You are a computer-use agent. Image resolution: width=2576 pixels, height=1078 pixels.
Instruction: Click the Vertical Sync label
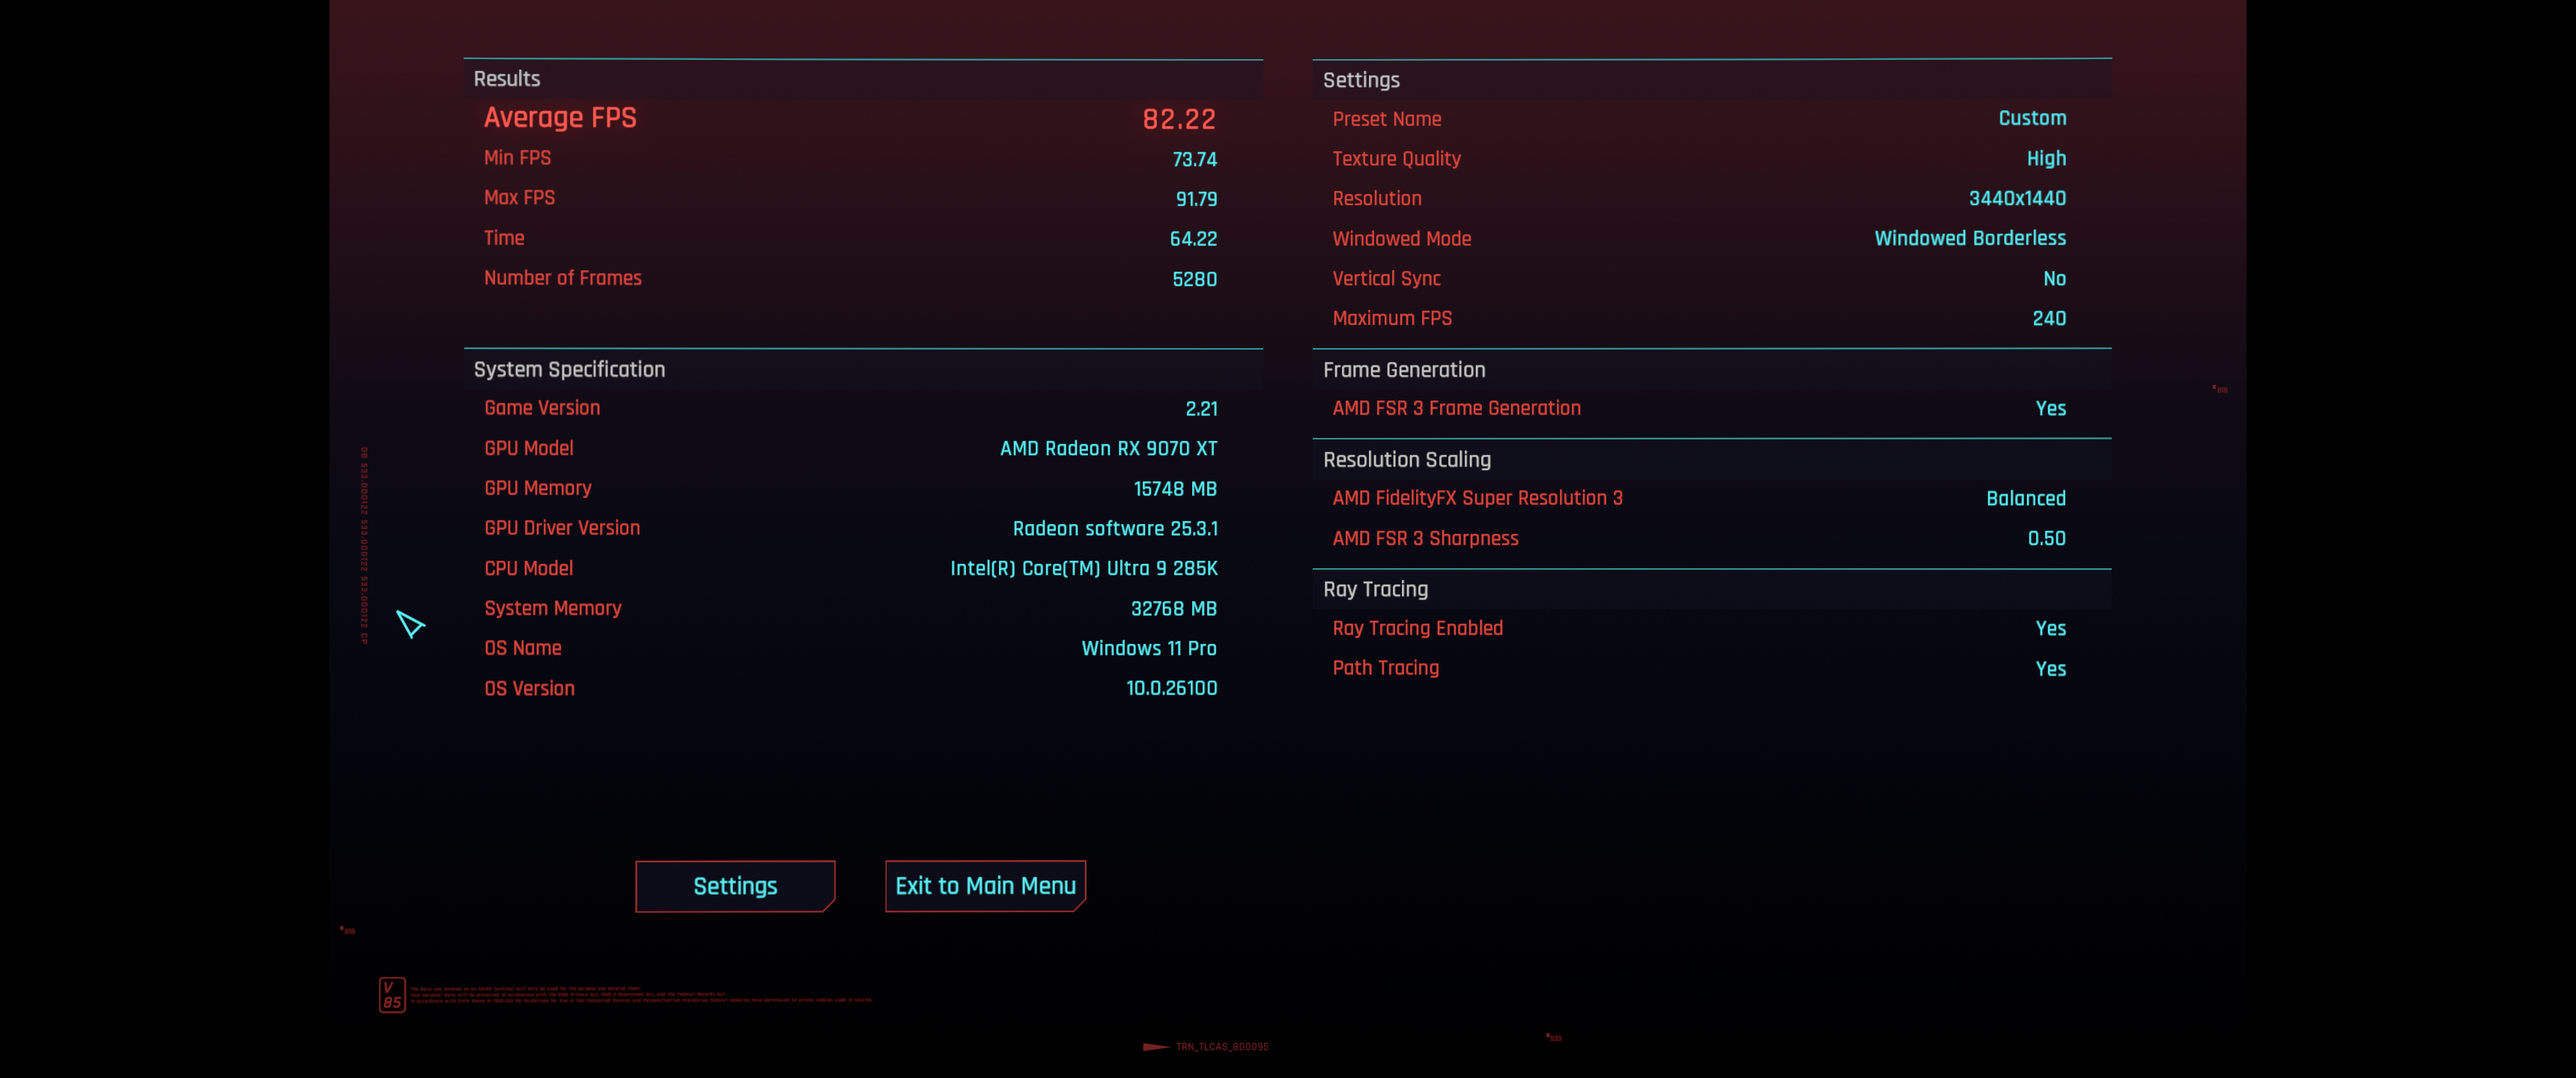(1386, 279)
